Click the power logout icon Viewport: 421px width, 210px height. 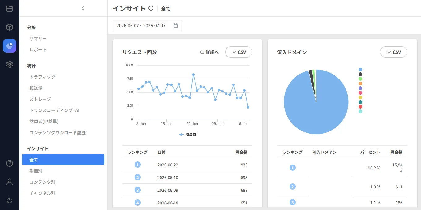10,200
